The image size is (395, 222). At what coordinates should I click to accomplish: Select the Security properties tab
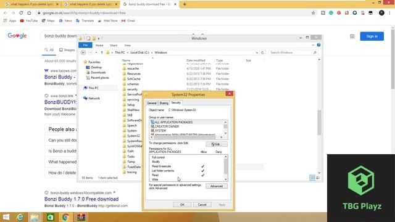(x=176, y=103)
